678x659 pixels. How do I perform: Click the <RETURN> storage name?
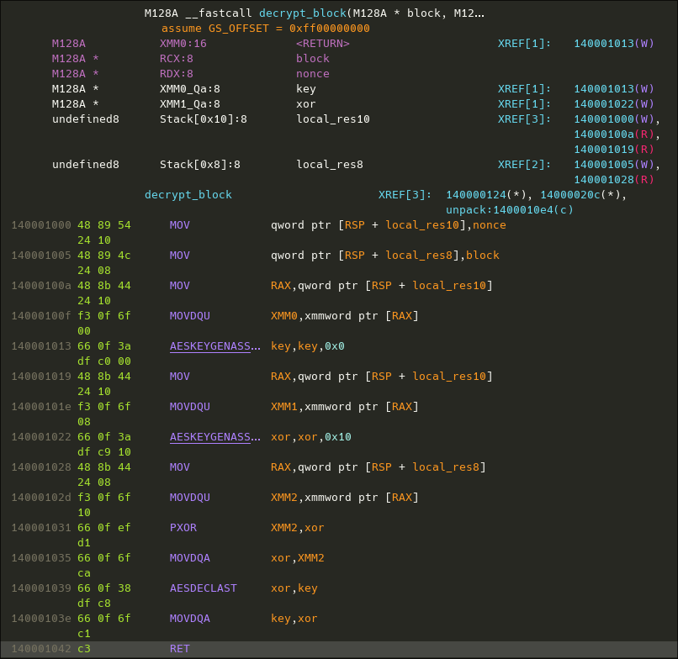322,44
